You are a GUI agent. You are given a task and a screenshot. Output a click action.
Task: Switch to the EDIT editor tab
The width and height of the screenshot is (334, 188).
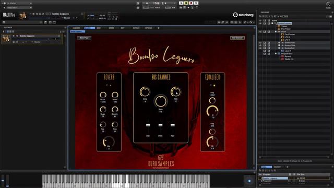tap(123, 28)
